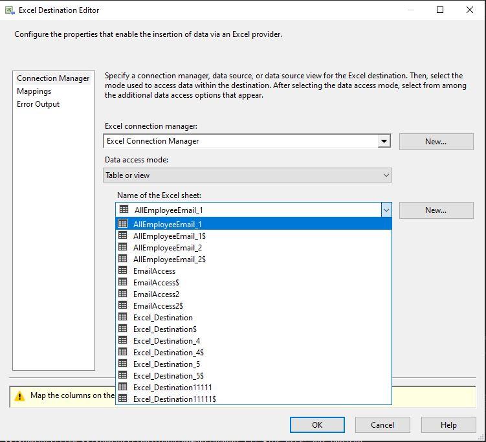Screen dimensions: 486x442
Task: Click table icon beside EmailAccess entry
Action: point(123,271)
